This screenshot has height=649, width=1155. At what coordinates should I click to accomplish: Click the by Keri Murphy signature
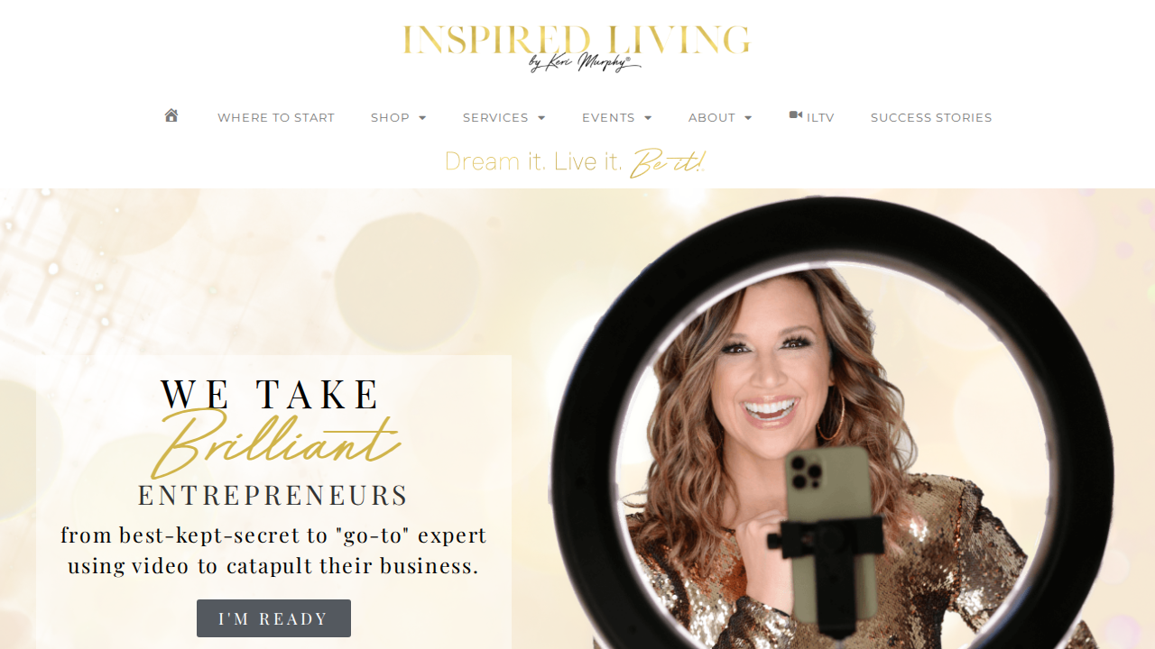click(585, 63)
